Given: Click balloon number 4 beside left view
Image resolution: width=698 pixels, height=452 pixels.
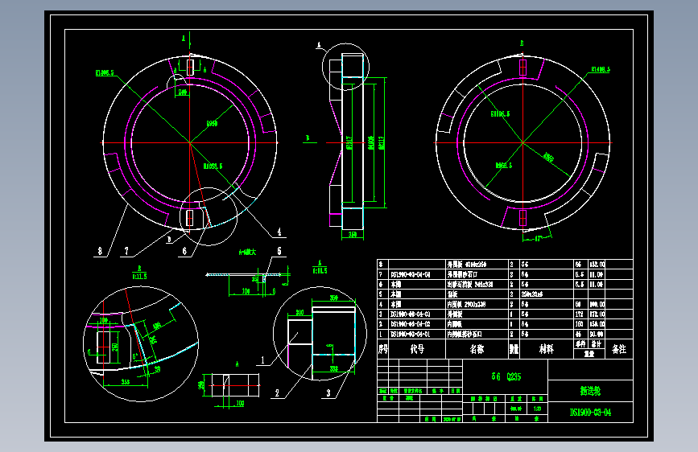Looking at the screenshot, I should click(279, 232).
